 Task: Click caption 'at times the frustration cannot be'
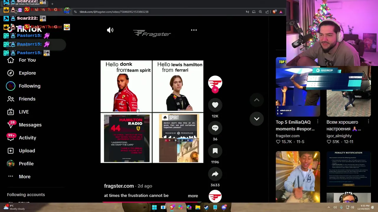tap(136, 196)
